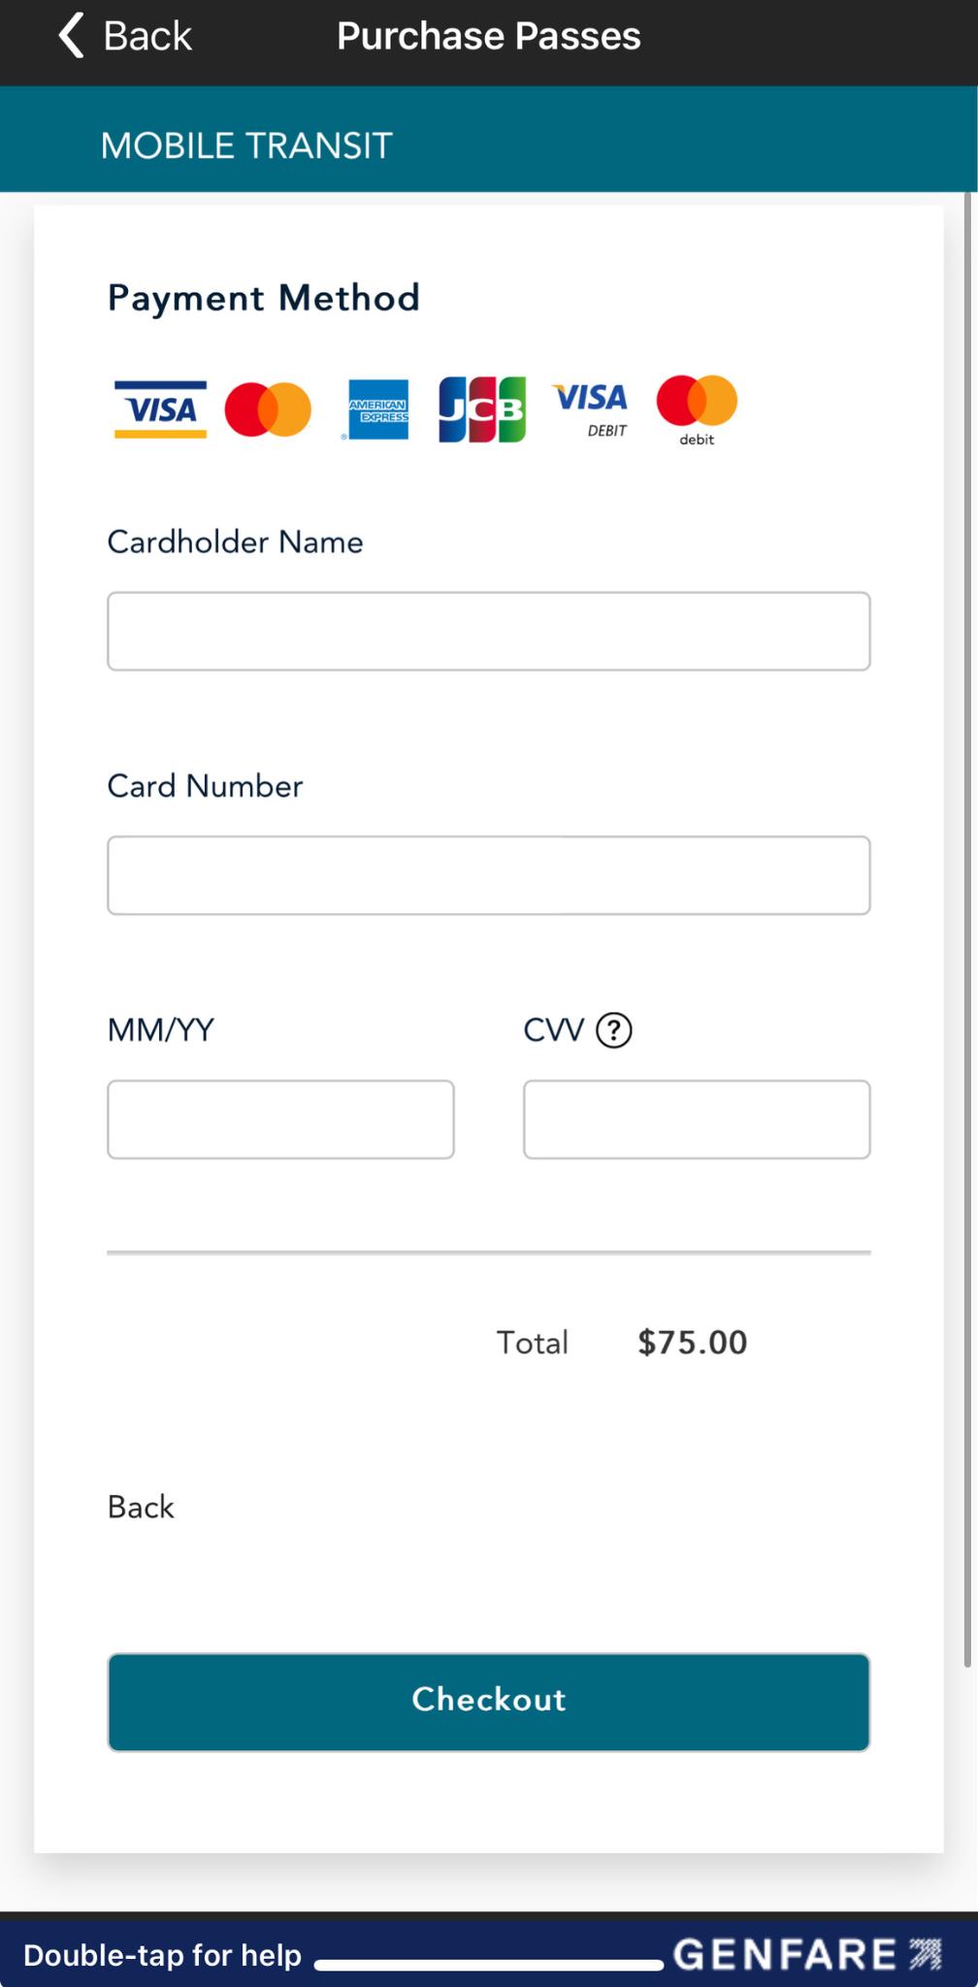Double-tap for help banner text

coord(162,1955)
